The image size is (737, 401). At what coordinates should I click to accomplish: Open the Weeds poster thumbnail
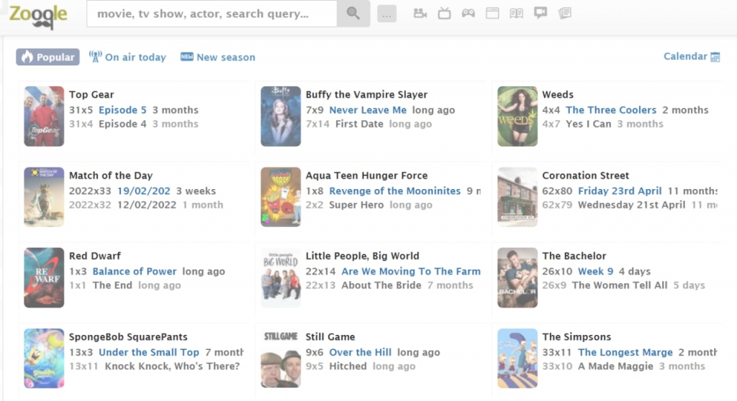pyautogui.click(x=517, y=116)
